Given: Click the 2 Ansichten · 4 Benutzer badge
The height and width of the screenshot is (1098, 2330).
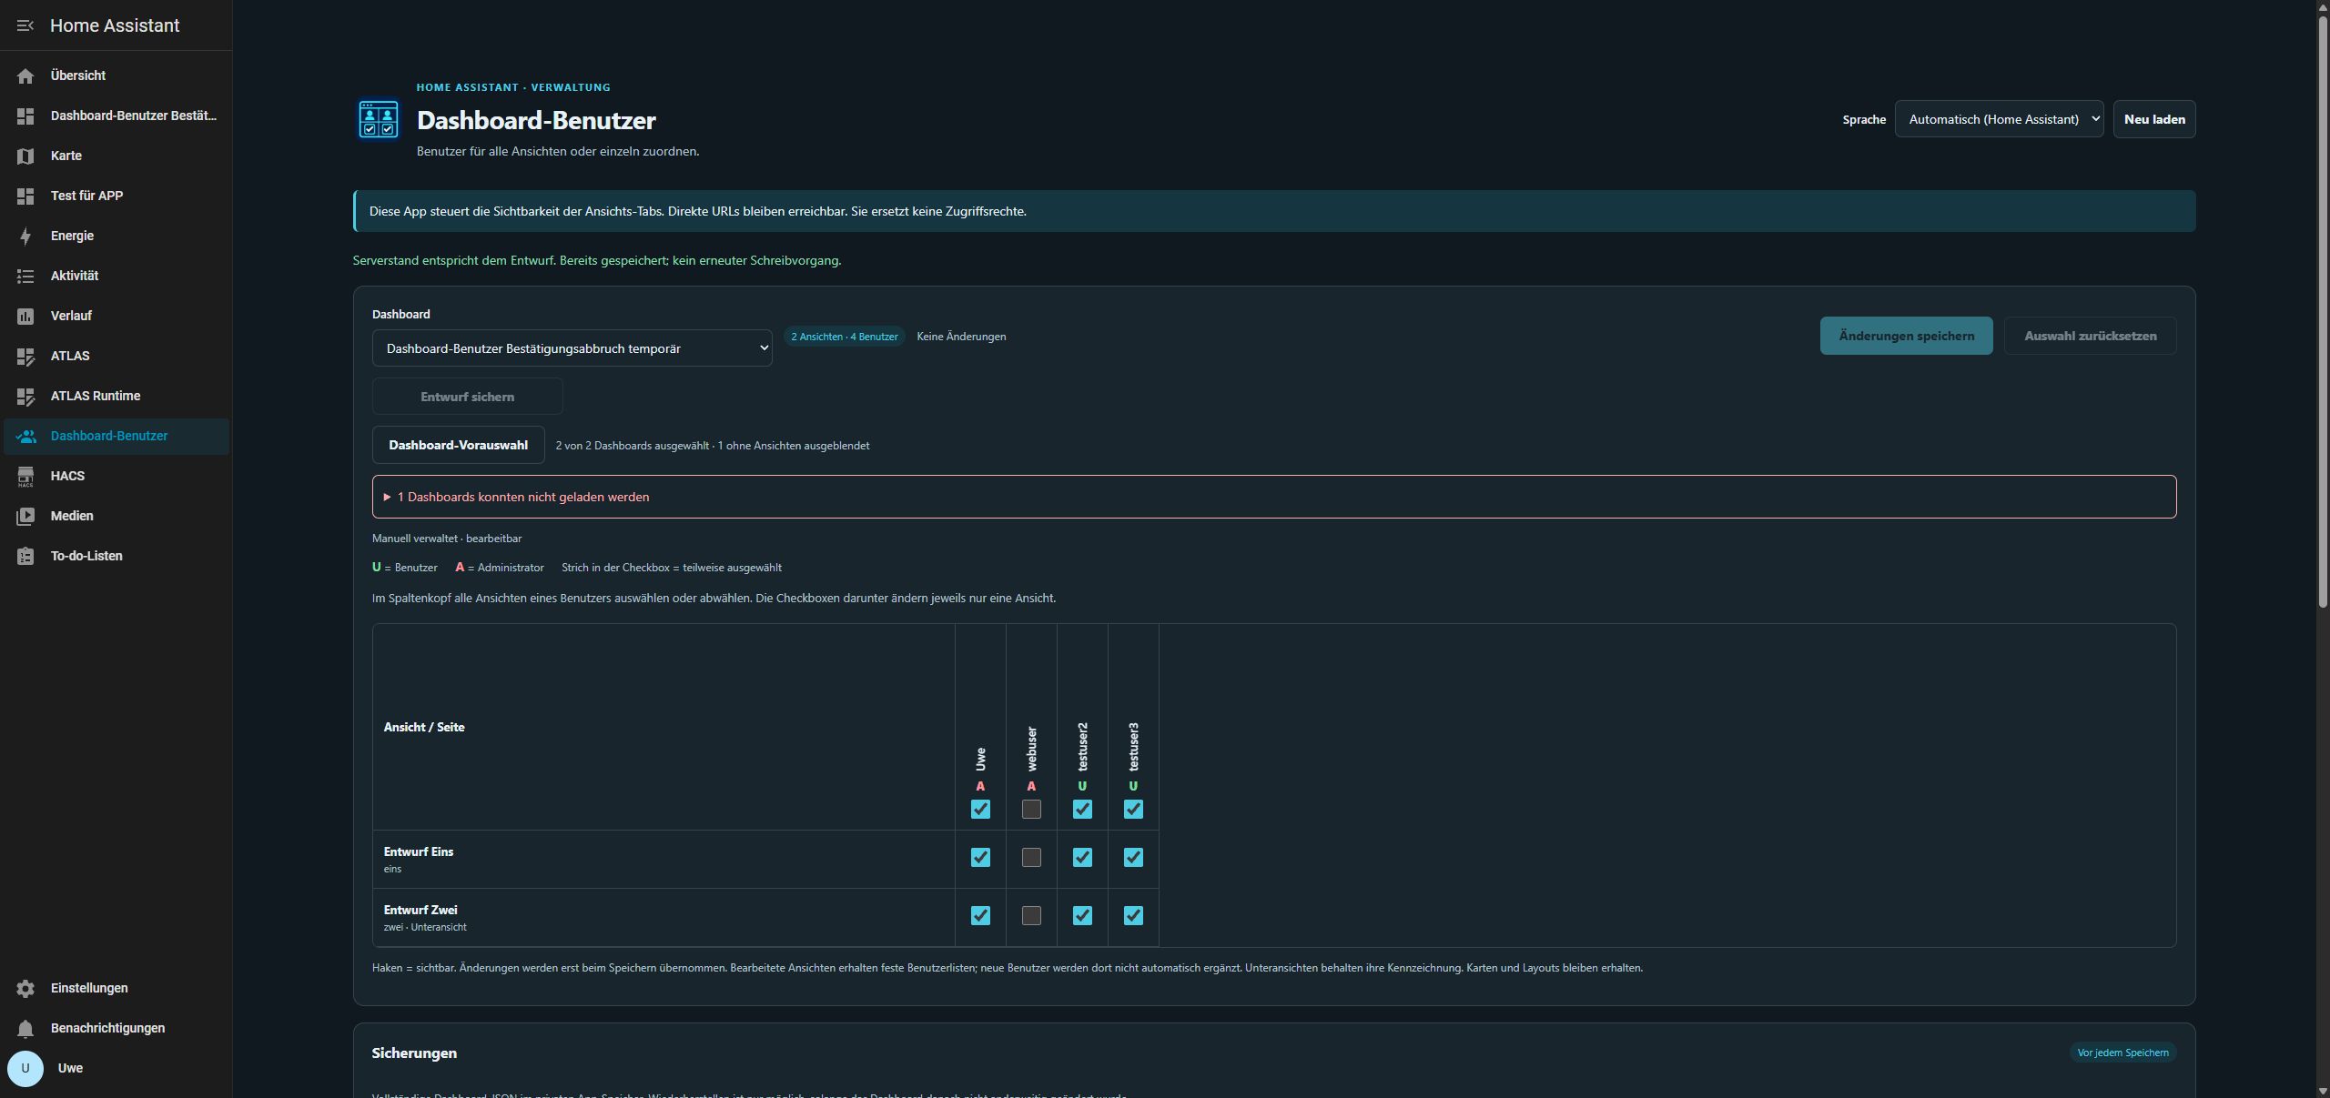Looking at the screenshot, I should (x=845, y=337).
